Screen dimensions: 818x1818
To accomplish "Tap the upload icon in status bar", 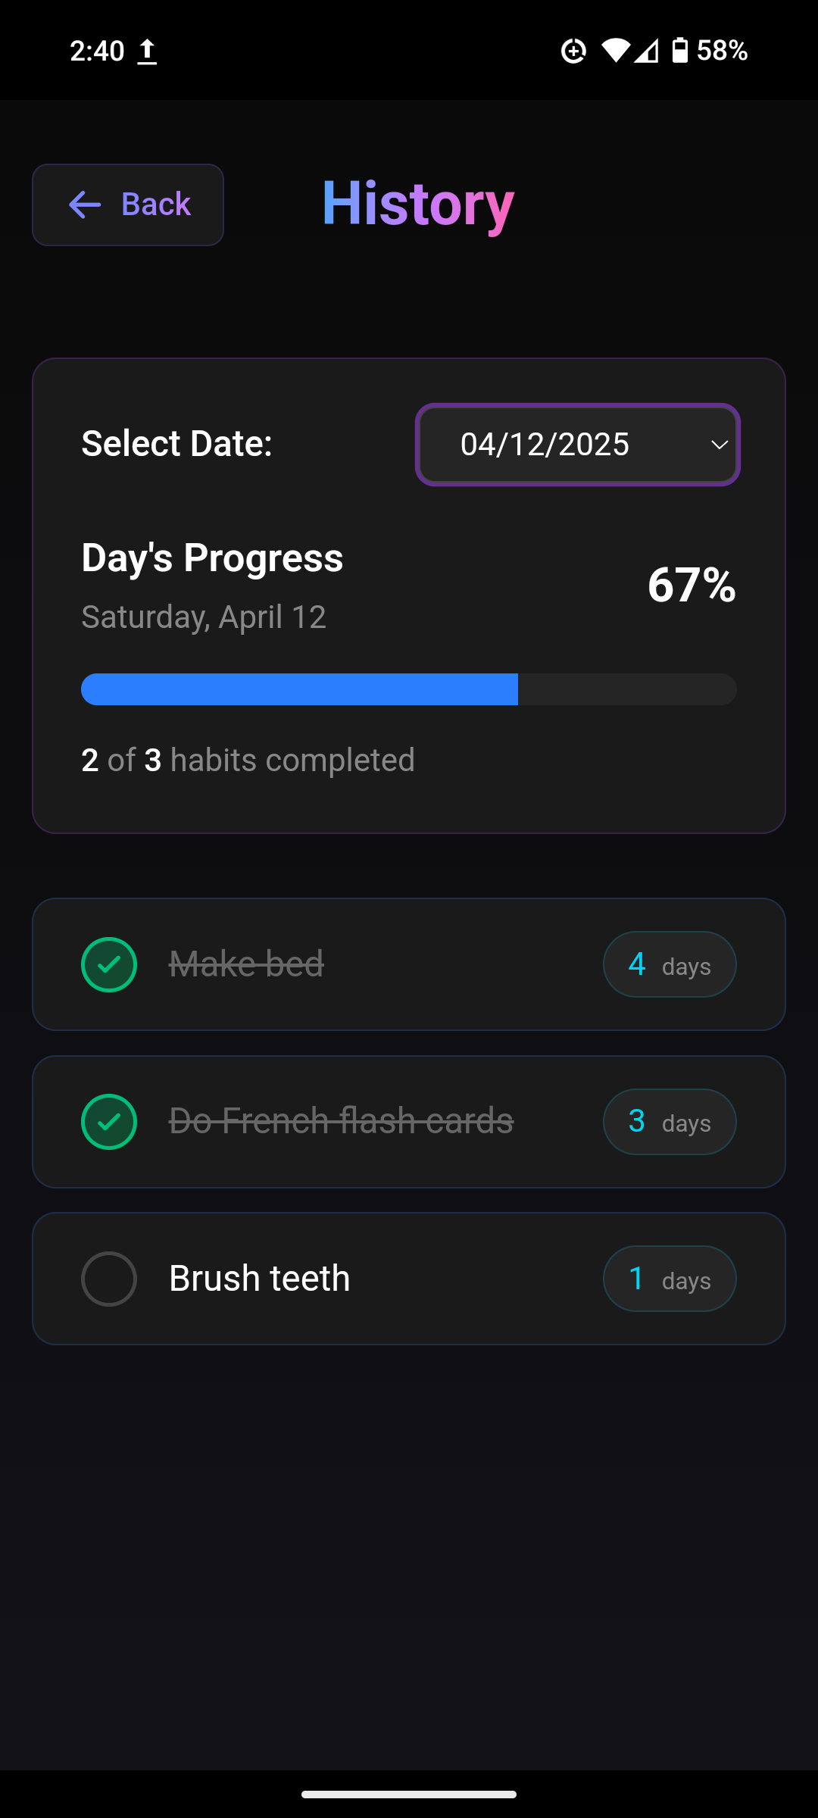I will click(x=147, y=52).
